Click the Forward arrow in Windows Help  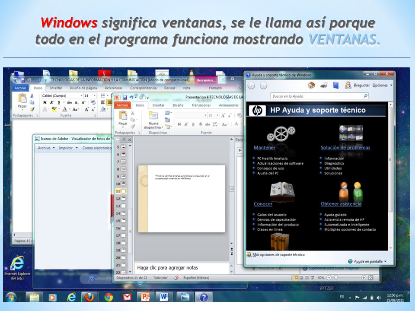263,86
